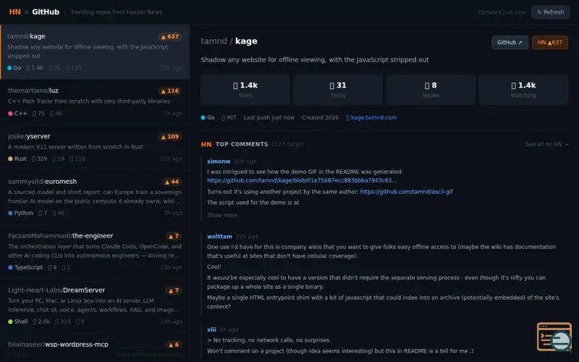Viewport: 579px width, 362px height.
Task: Click the MIT license label
Action: coord(229,117)
